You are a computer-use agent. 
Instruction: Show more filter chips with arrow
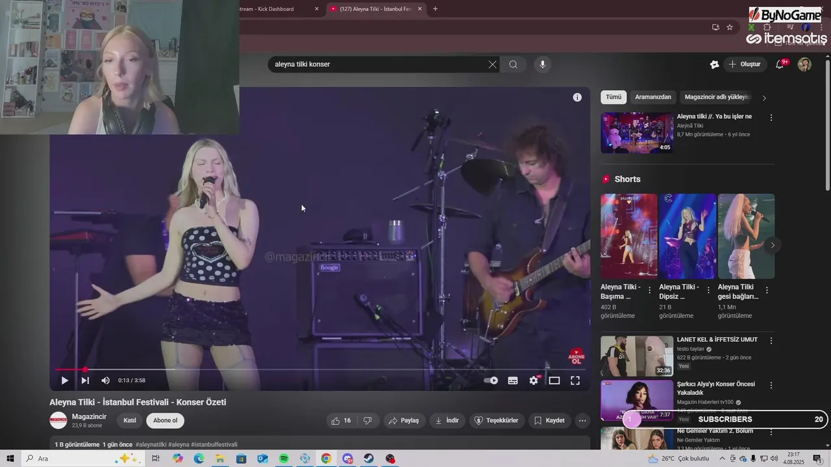tap(764, 98)
